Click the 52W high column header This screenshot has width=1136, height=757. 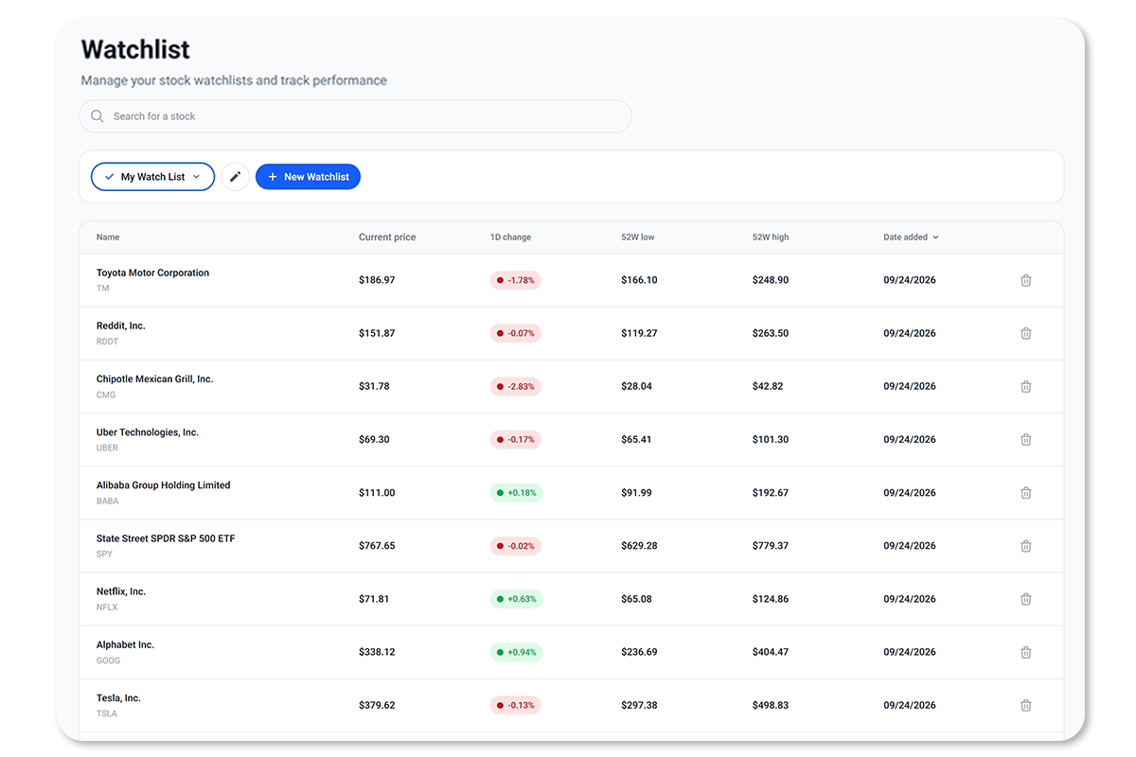coord(771,238)
